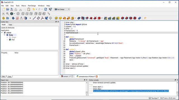The width and height of the screenshot is (179, 100).
Task: Fit selection in view
Action: pos(8,14)
